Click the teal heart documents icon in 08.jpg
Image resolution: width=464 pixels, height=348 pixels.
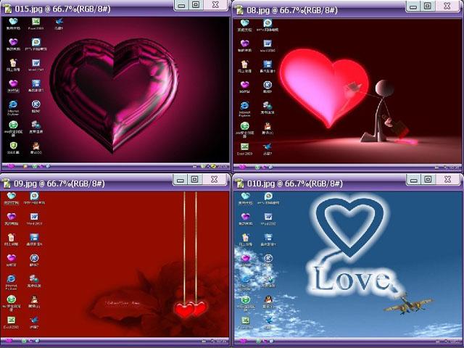pyautogui.click(x=244, y=23)
